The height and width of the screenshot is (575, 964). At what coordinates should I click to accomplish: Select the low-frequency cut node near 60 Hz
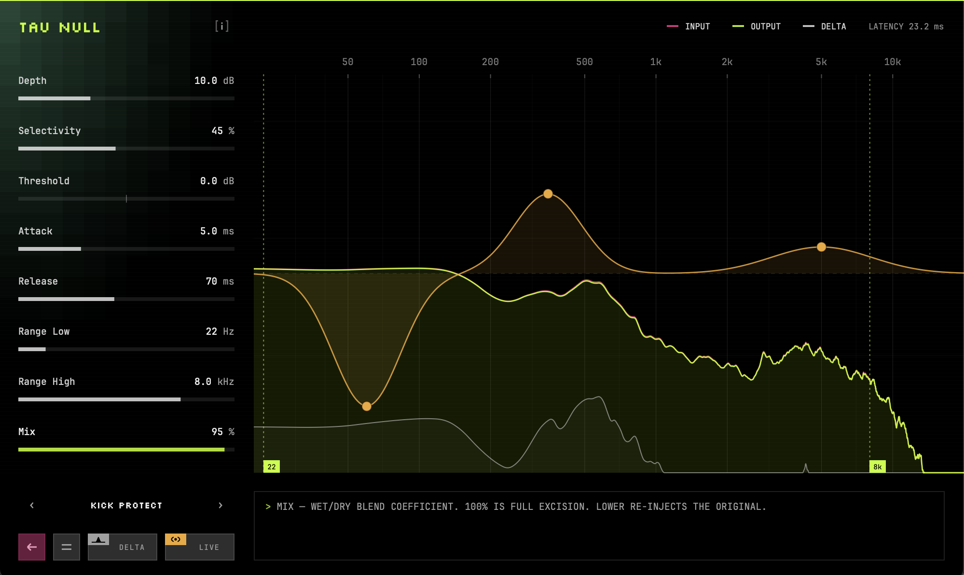[367, 406]
